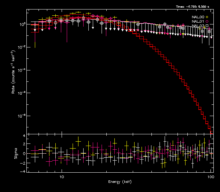The width and height of the screenshot is (220, 192).
Task: Click the Sigma axis tick label -4
Action: [x=23, y=171]
